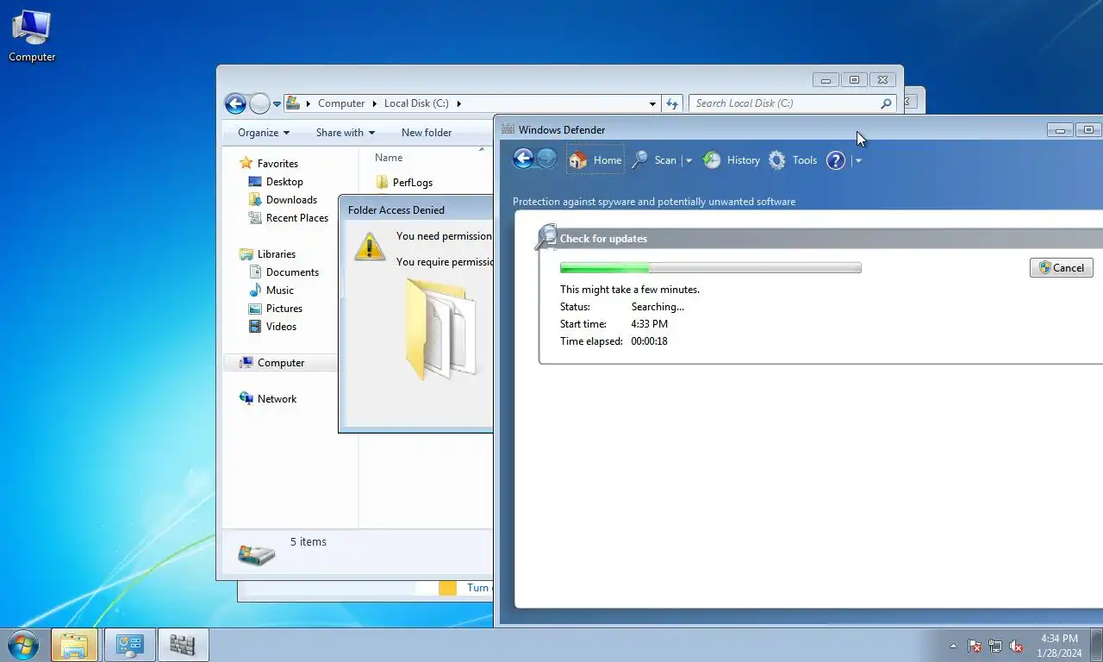
Task: Open Downloads under Favorites
Action: coord(291,199)
